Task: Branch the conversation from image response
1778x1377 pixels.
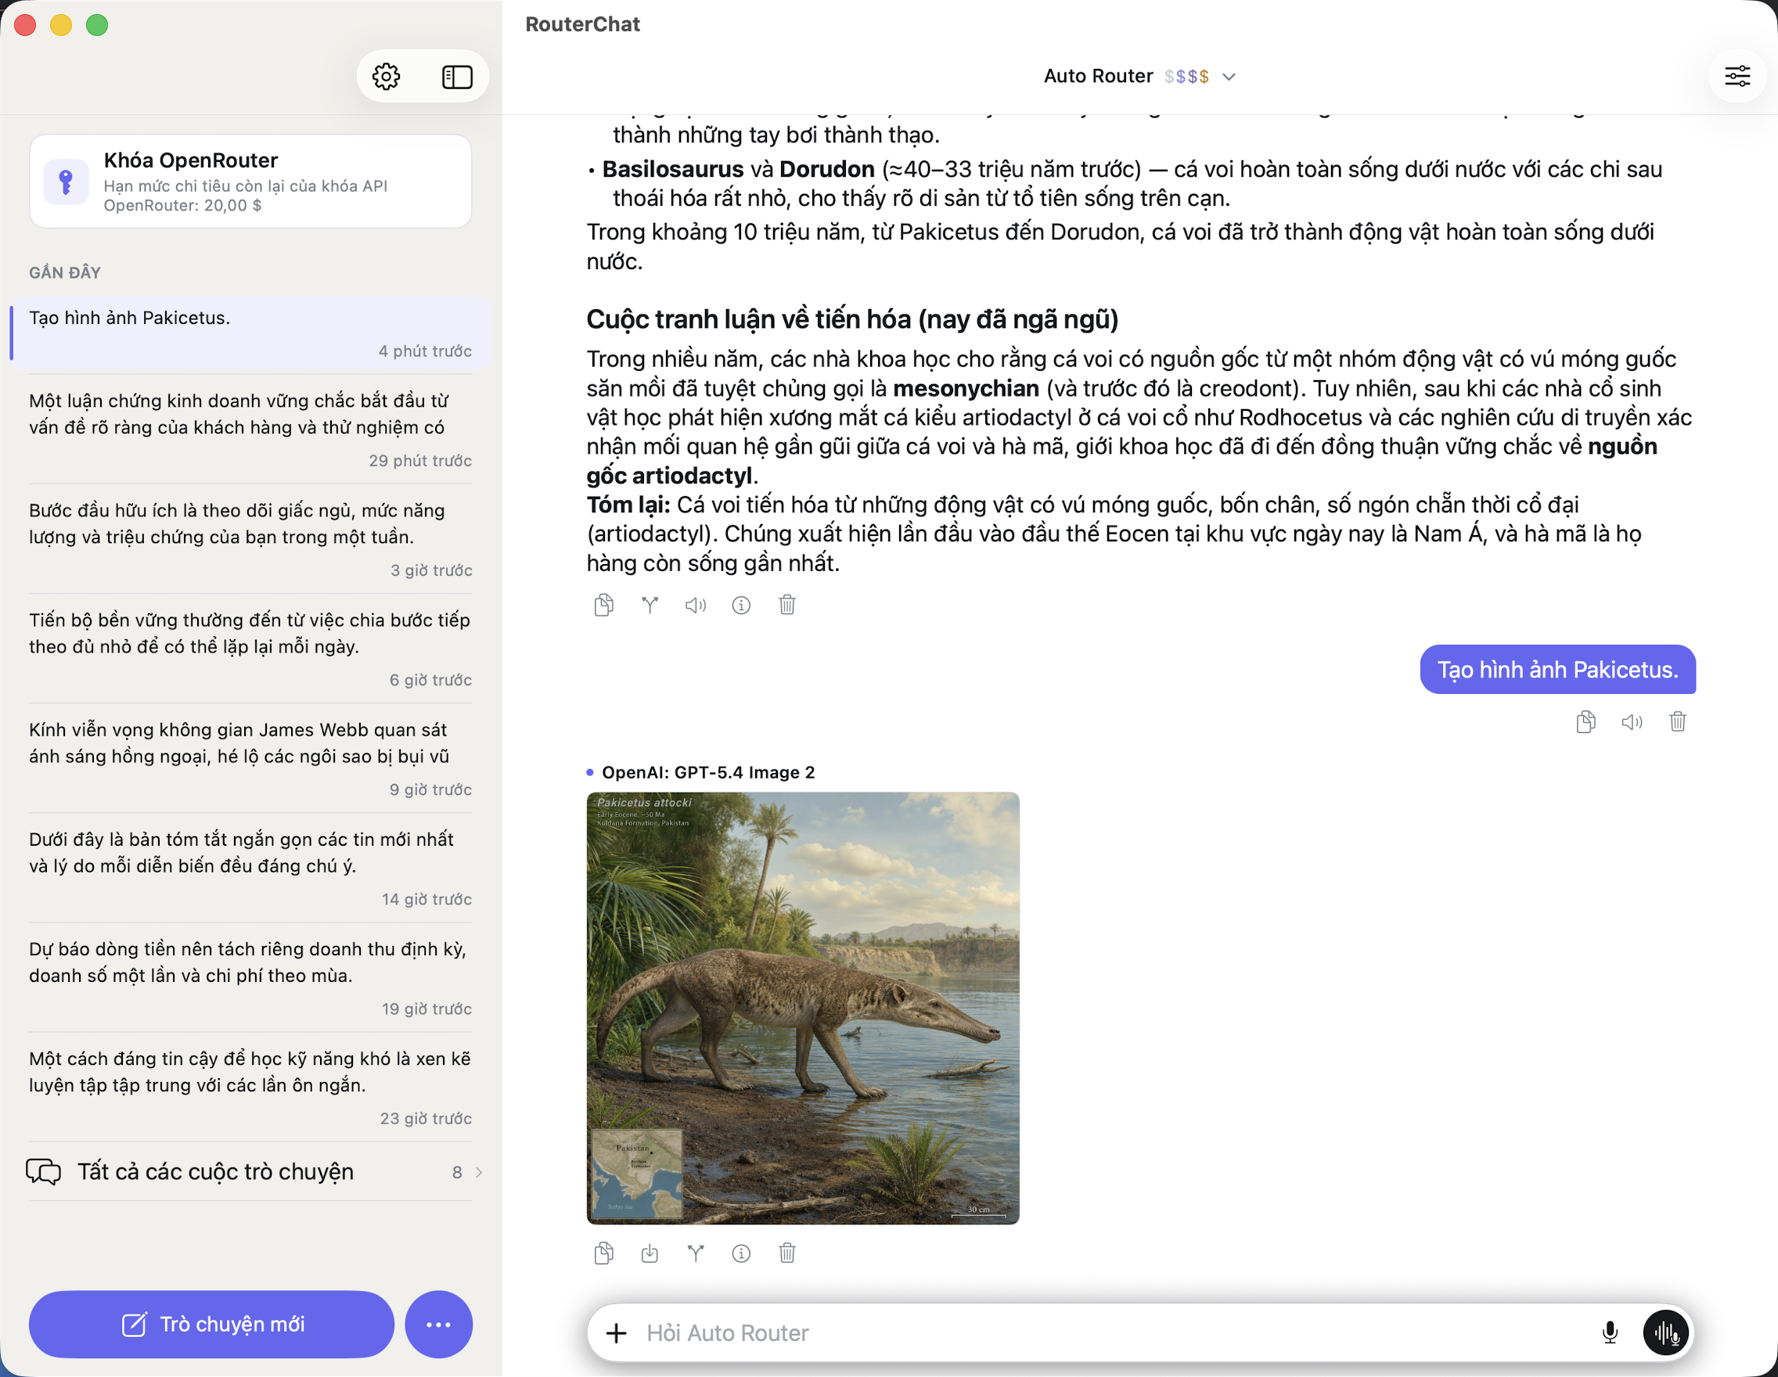Action: (695, 1253)
